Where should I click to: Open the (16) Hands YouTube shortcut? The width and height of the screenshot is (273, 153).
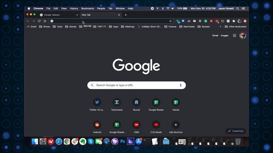(x=156, y=127)
